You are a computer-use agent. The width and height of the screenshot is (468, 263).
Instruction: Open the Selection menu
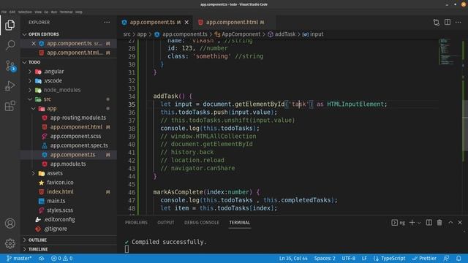[x=25, y=12]
